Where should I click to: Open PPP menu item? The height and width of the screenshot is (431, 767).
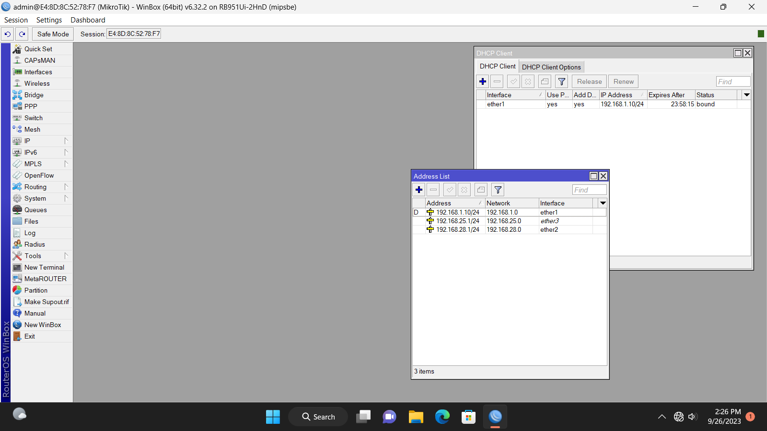[x=42, y=106]
